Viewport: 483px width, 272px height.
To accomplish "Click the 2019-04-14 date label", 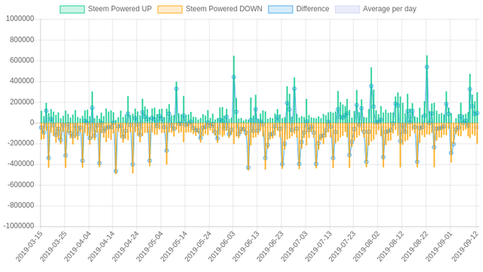I will click(101, 246).
